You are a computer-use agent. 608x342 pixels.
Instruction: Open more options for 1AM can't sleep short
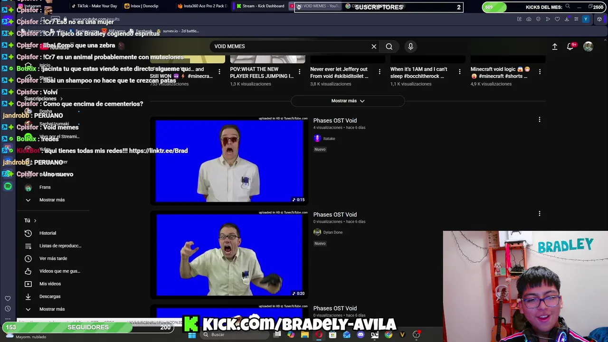click(459, 72)
